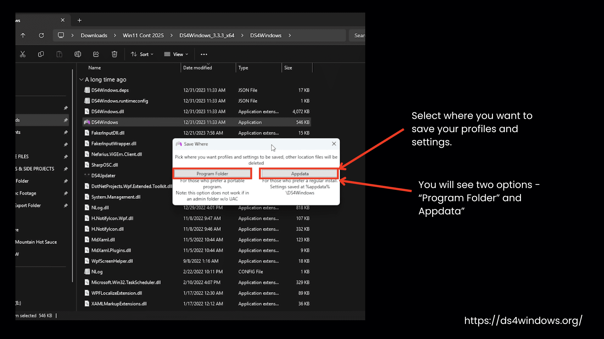Close the Save Where dialog
Image resolution: width=604 pixels, height=339 pixels.
(x=334, y=144)
